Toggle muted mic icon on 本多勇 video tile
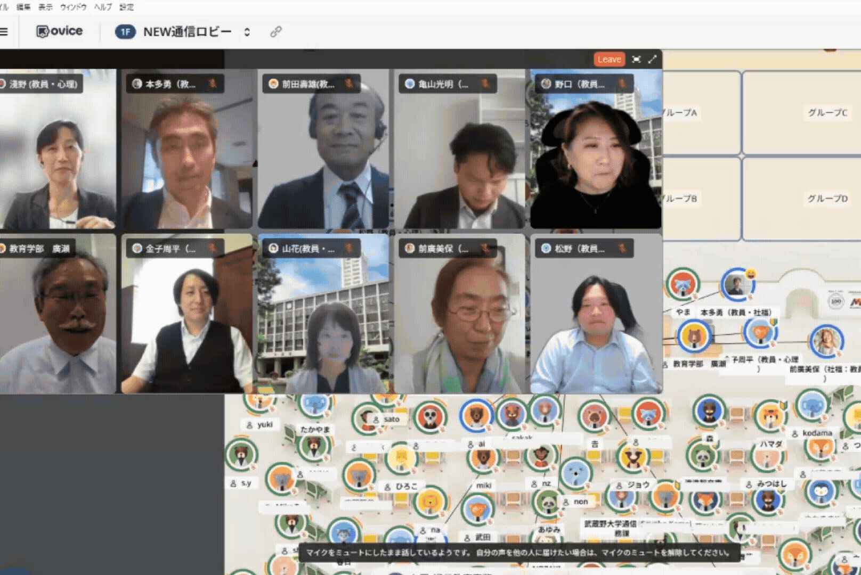861x575 pixels. pos(212,84)
